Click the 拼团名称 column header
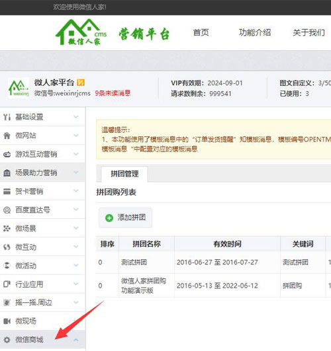This screenshot has width=331, height=351. [x=147, y=244]
